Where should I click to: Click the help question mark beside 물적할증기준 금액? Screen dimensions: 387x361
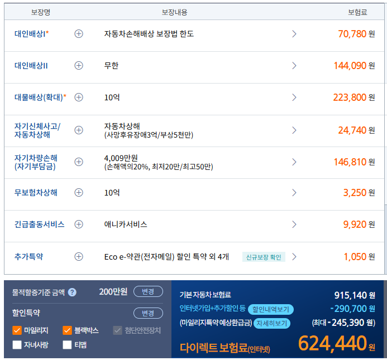(x=72, y=292)
